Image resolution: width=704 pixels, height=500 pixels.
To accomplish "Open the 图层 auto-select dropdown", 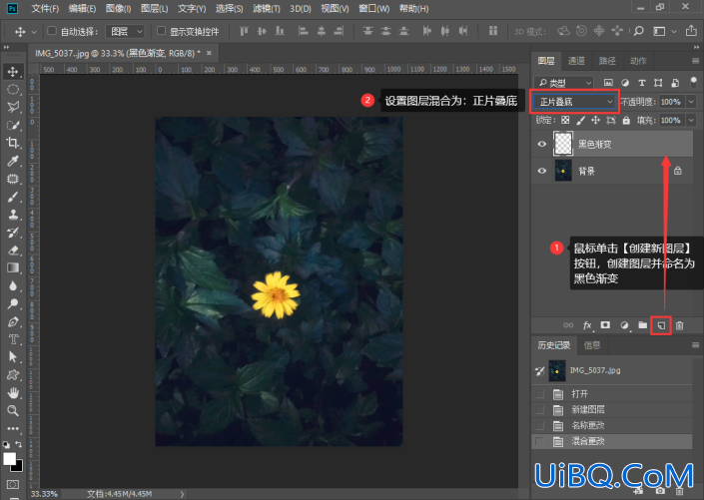I will pyautogui.click(x=125, y=31).
